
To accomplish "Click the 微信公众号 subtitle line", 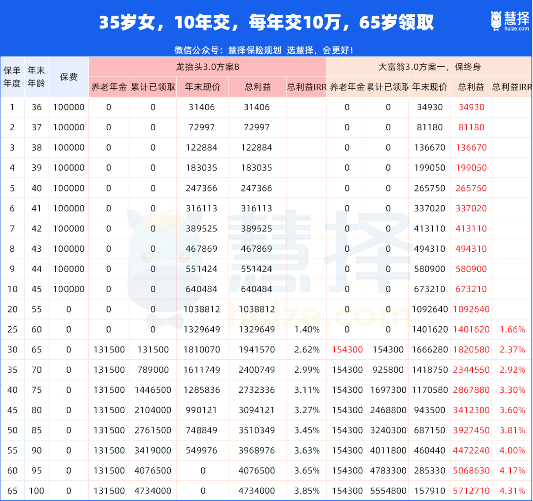I will 264,50.
